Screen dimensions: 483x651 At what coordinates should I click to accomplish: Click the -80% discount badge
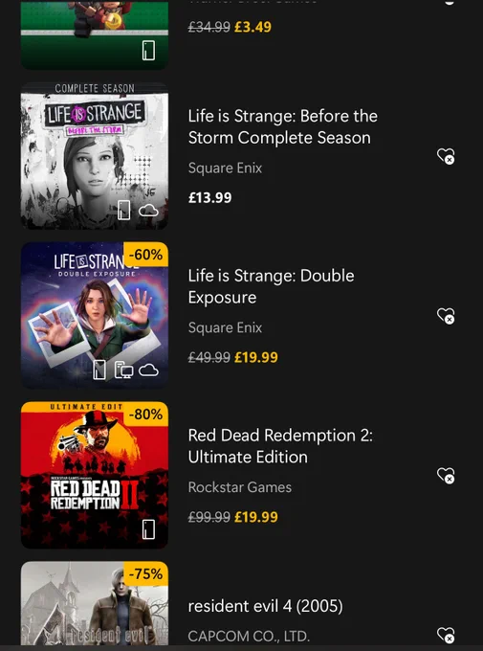click(x=145, y=414)
